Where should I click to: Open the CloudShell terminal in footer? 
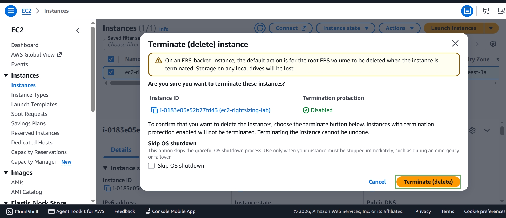point(22,211)
